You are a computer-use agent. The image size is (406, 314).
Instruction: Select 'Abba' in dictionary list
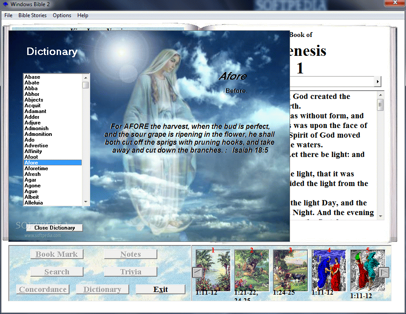pyautogui.click(x=53, y=88)
